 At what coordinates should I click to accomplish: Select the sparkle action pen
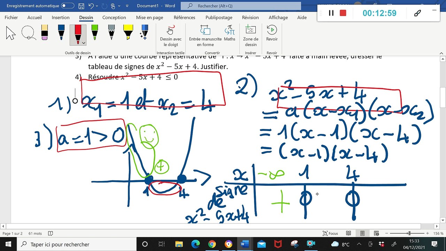click(144, 32)
